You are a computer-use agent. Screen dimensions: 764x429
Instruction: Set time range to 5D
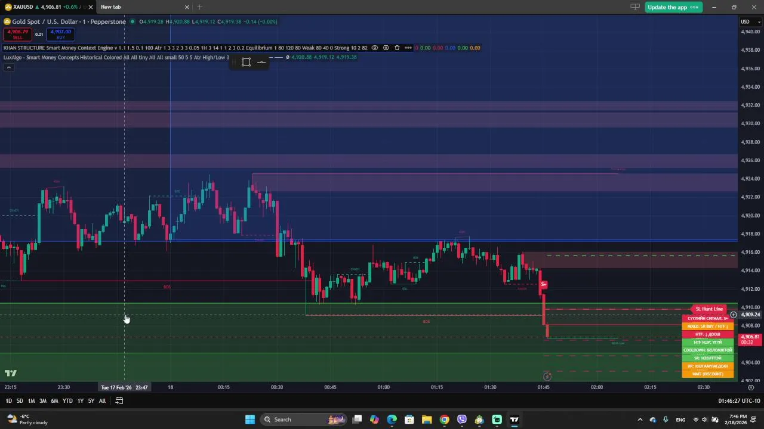[20, 401]
